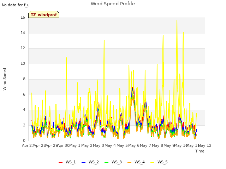Toggle the WS_1 legend entry
The width and height of the screenshot is (226, 169).
click(x=67, y=162)
